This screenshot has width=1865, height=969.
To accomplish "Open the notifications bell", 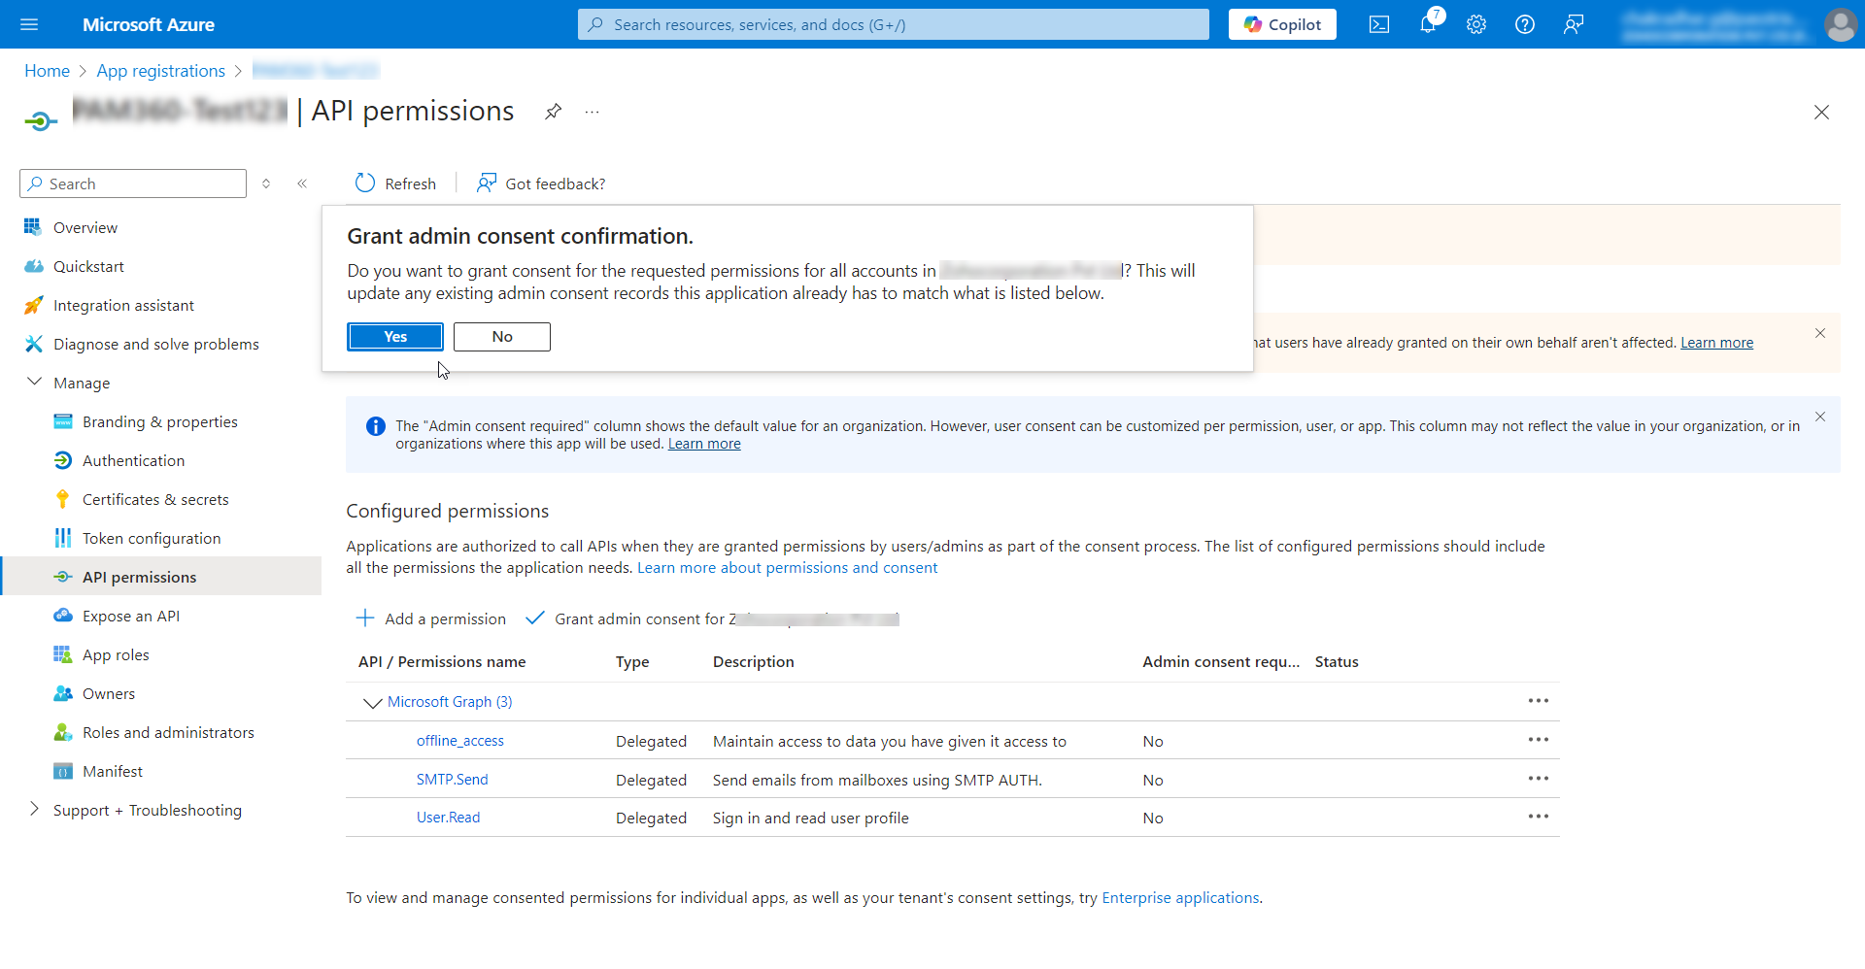I will click(1427, 24).
